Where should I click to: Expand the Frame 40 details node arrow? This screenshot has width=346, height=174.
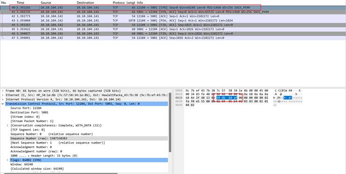pos(3,91)
